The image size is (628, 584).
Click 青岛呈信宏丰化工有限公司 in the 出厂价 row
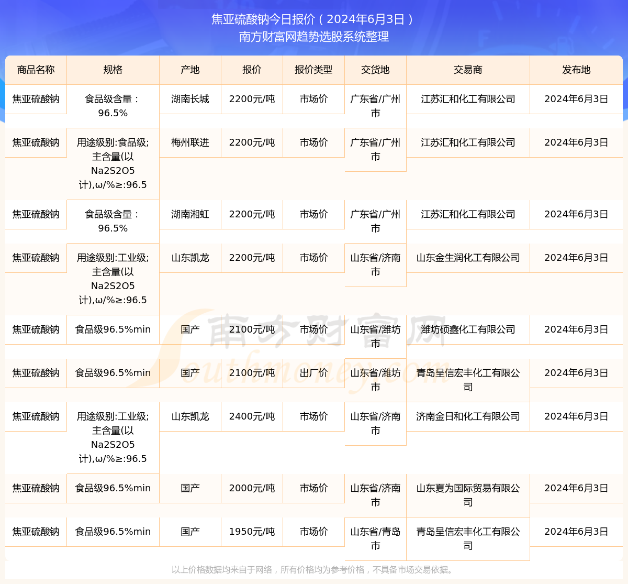tap(468, 380)
